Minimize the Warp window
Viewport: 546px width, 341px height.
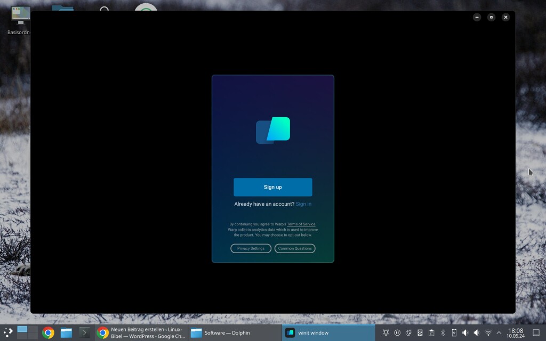(477, 17)
